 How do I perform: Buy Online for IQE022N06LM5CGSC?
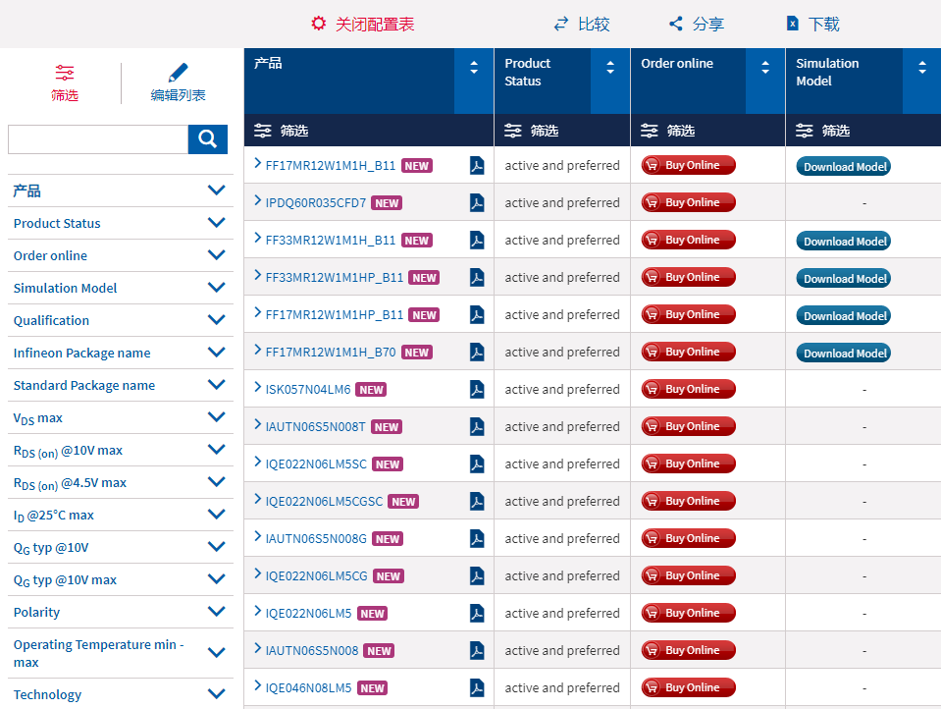pos(689,501)
